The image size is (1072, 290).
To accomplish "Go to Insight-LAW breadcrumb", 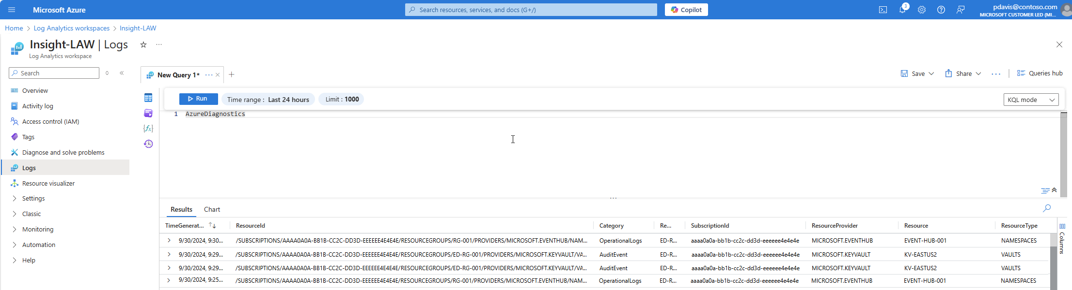I will [x=138, y=28].
